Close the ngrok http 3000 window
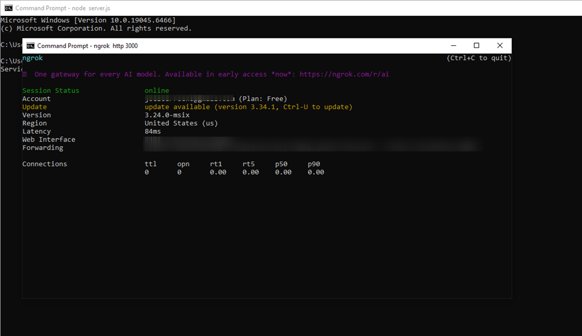The width and height of the screenshot is (582, 336). point(499,46)
